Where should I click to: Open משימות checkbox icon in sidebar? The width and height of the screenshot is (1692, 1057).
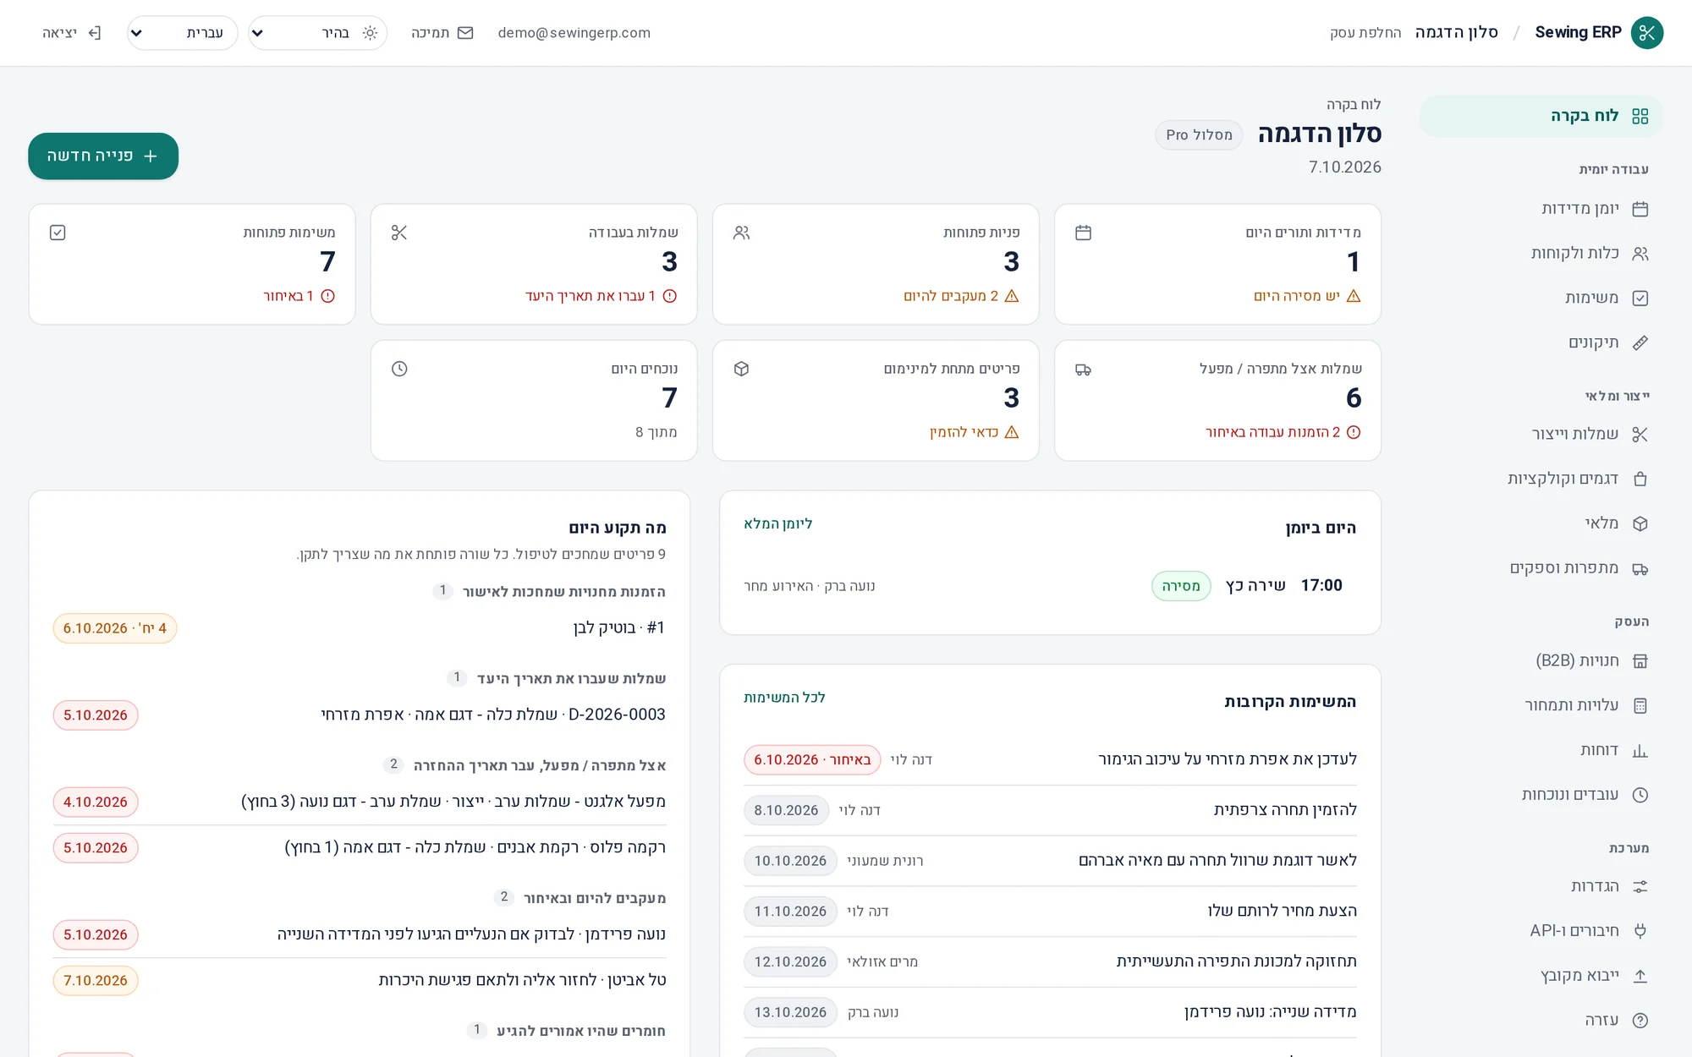pos(1640,298)
